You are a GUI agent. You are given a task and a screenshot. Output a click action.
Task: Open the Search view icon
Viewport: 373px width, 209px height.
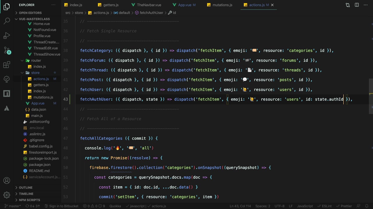pyautogui.click(x=7, y=21)
